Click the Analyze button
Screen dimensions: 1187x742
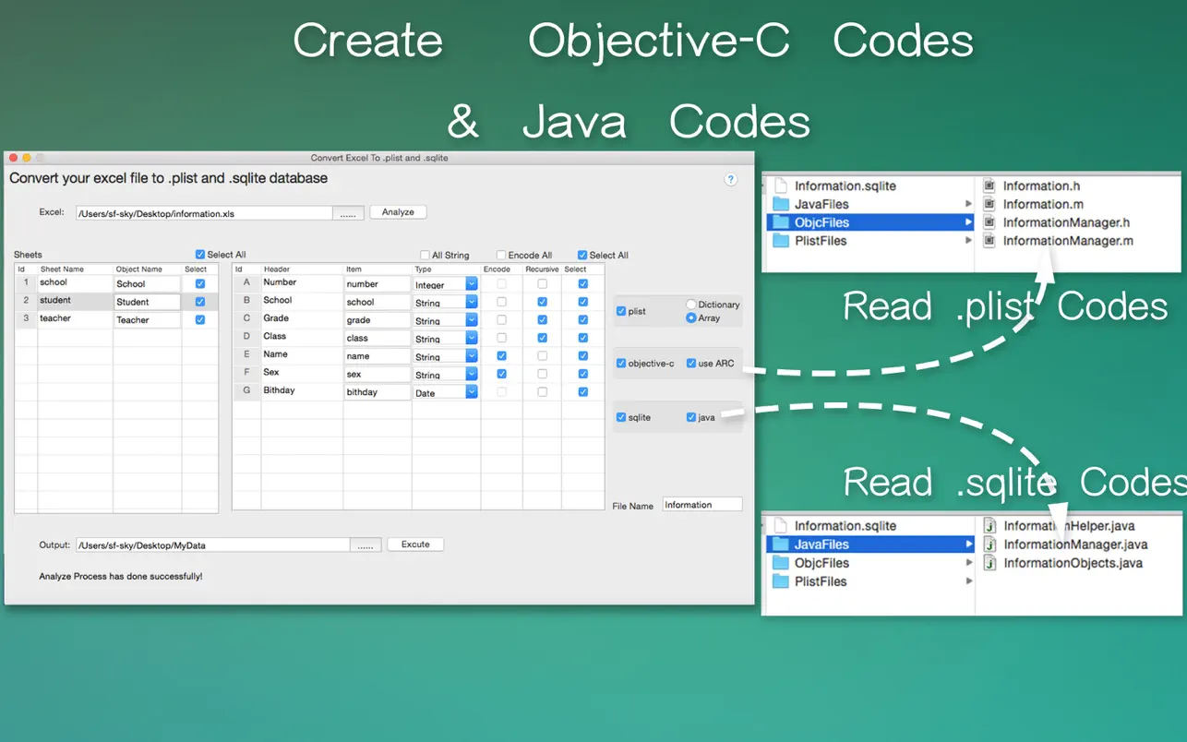398,211
